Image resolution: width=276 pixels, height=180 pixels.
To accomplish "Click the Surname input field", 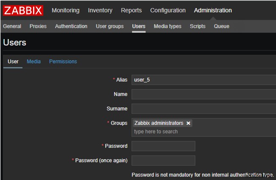I will coord(204,109).
